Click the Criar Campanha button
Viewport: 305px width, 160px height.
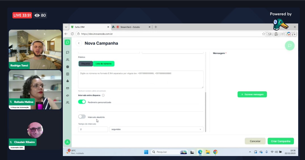pos(280,141)
